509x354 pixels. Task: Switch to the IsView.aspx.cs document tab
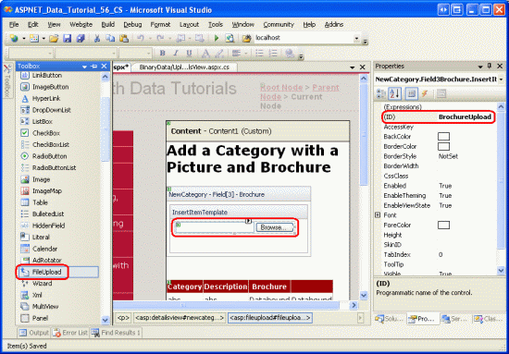click(x=184, y=67)
